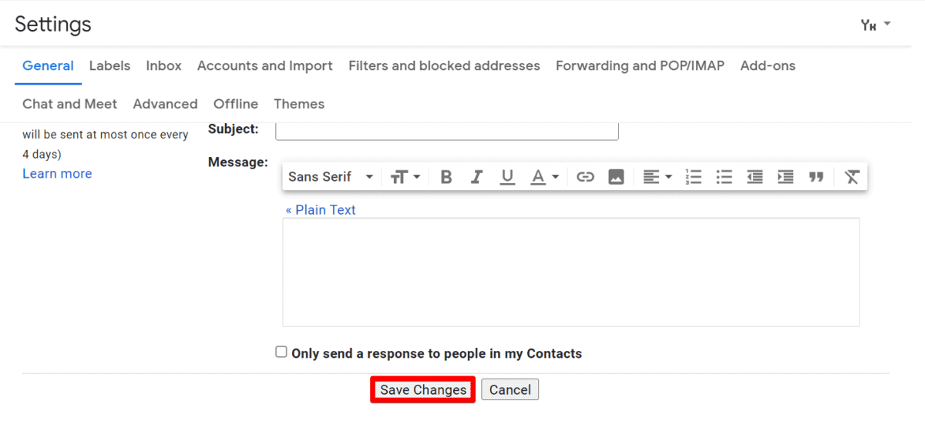
Task: Open the text color picker
Action: click(544, 177)
